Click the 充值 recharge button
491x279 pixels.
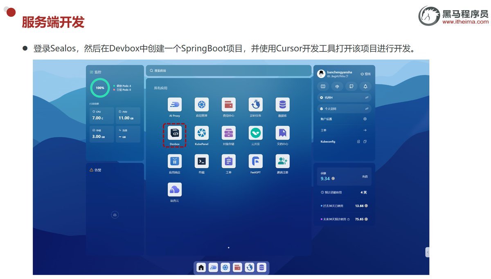tap(365, 176)
